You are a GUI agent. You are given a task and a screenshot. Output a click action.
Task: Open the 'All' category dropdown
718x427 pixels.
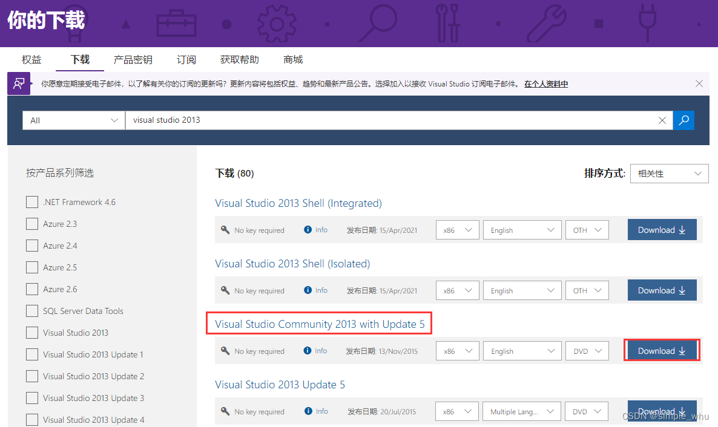pos(73,120)
